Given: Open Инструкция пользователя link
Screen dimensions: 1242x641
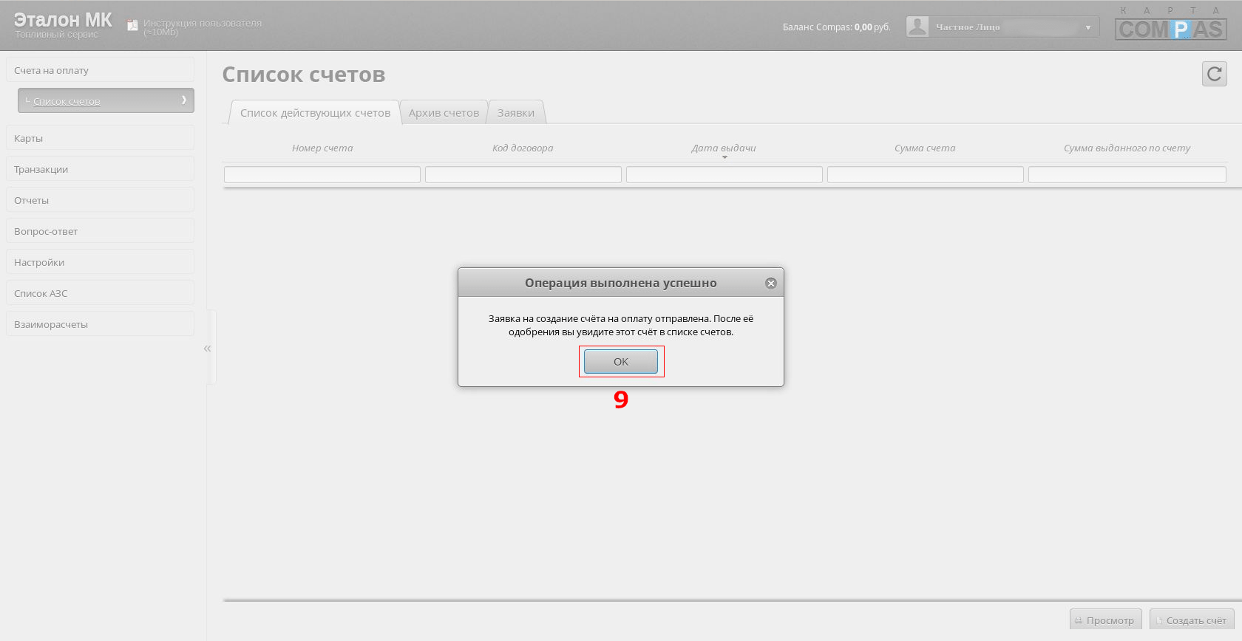Looking at the screenshot, I should tap(202, 27).
